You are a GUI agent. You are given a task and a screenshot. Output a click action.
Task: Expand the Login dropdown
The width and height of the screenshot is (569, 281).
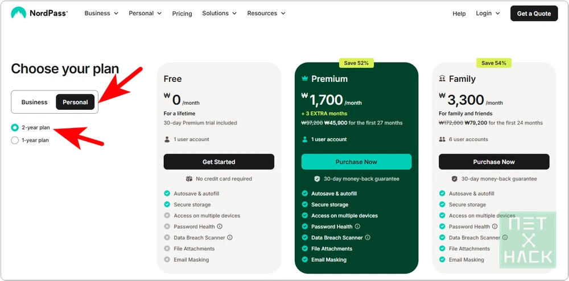pyautogui.click(x=488, y=13)
